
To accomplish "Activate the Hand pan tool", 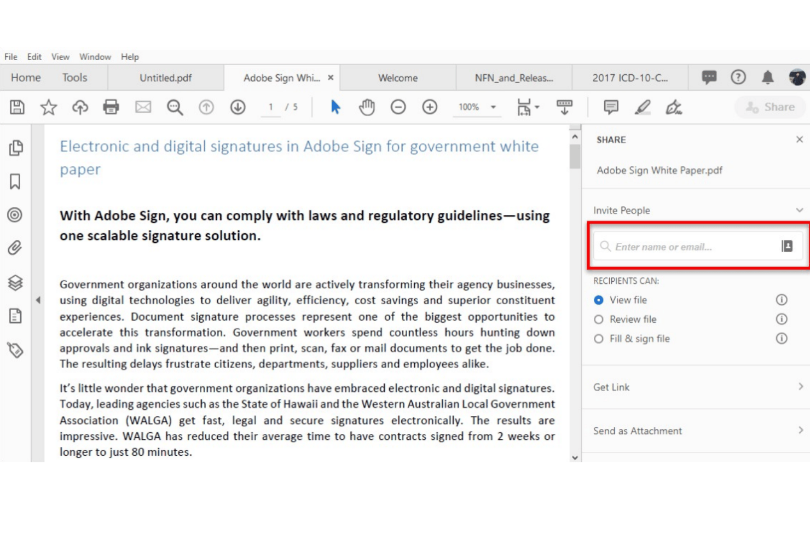I will point(367,107).
